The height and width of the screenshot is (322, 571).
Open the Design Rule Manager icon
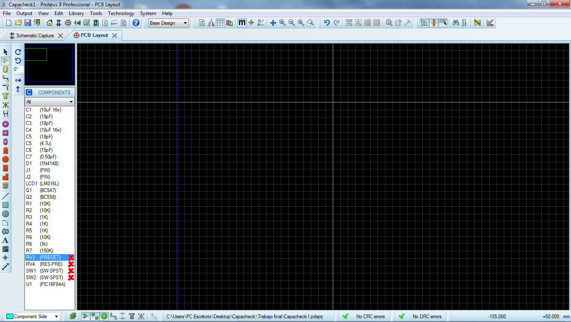[490, 23]
